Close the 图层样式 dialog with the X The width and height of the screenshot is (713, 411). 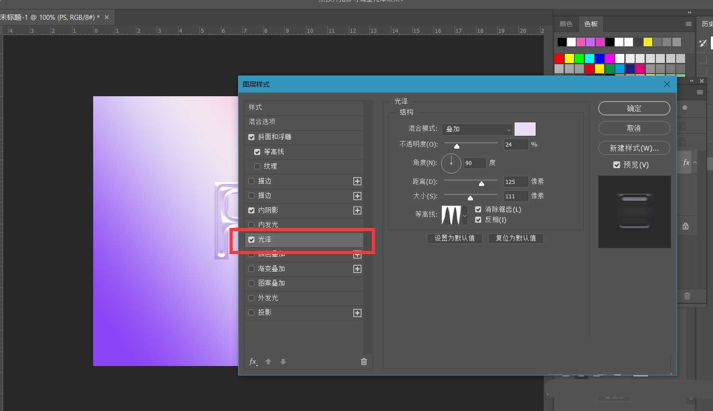pyautogui.click(x=667, y=84)
